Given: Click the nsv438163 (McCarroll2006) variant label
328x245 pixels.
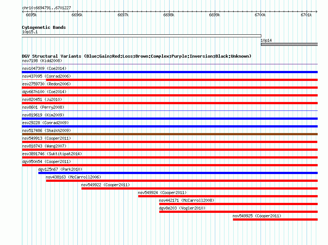Looking at the screenshot, I should pos(73,177).
